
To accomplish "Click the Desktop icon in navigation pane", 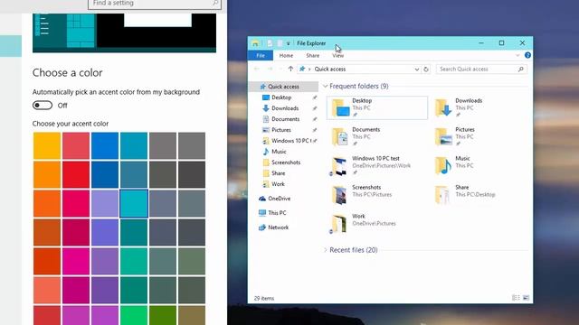I will pos(265,97).
